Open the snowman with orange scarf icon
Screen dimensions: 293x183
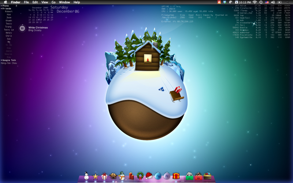(x=122, y=176)
